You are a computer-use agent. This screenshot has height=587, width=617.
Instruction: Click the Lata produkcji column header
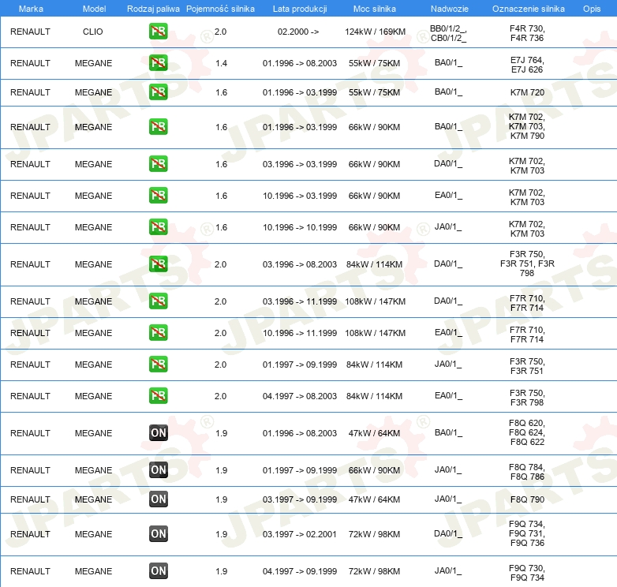(x=300, y=9)
